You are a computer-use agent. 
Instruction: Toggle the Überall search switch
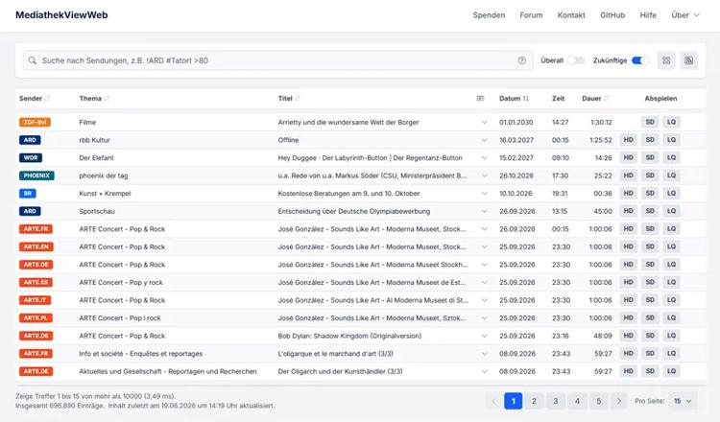click(x=576, y=60)
